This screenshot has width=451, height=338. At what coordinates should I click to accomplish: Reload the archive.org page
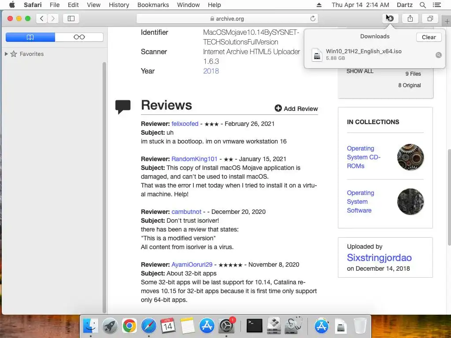tap(313, 18)
